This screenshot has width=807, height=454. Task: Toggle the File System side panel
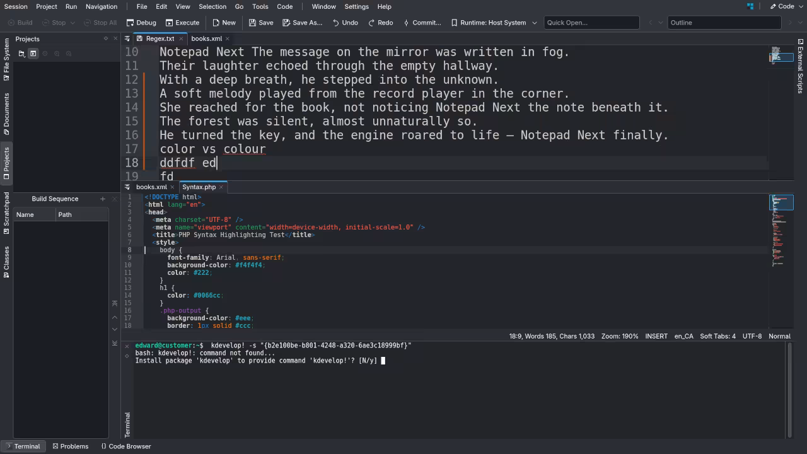[x=6, y=60]
